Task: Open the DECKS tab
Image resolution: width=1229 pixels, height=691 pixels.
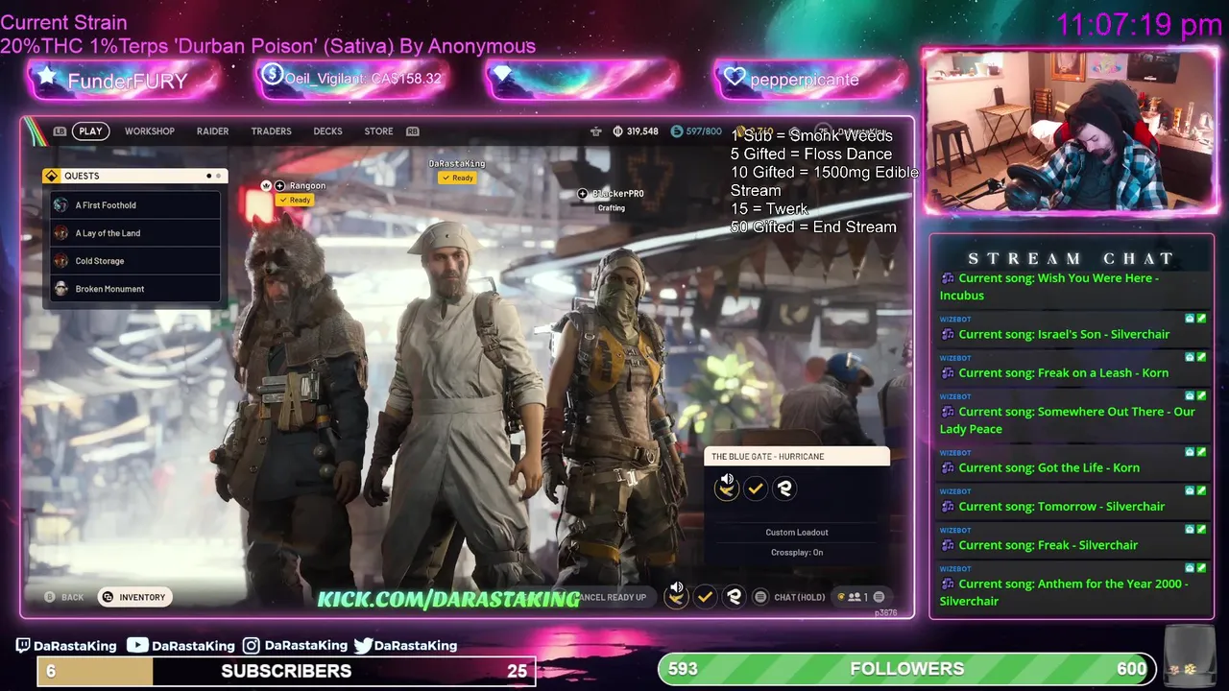Action: coord(327,131)
